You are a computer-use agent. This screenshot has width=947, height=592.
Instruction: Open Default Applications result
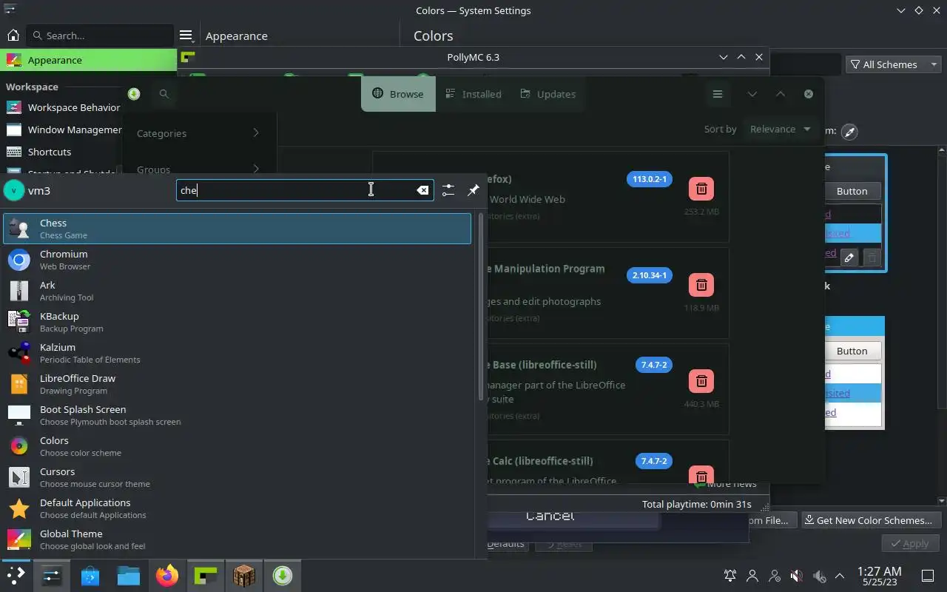tap(237, 508)
